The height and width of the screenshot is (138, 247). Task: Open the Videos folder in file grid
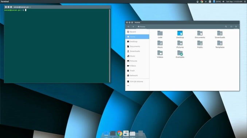(160, 54)
